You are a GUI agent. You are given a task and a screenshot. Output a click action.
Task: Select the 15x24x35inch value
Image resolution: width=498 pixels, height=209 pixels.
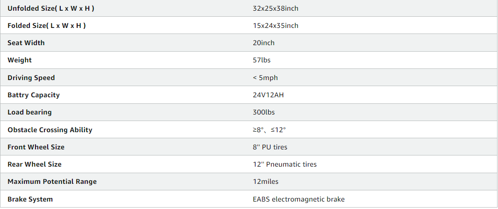[275, 26]
